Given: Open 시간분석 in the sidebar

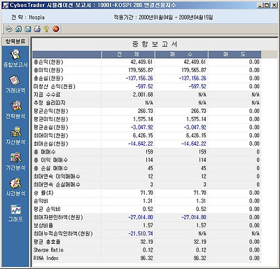Looking at the screenshot, I should click(x=15, y=187).
